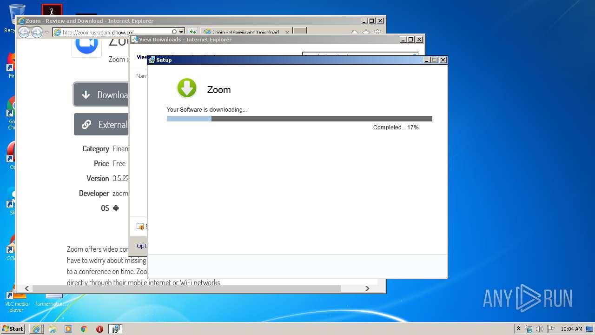Click the taskbar clock showing 10:04 AM
This screenshot has width=595, height=335.
click(x=571, y=329)
